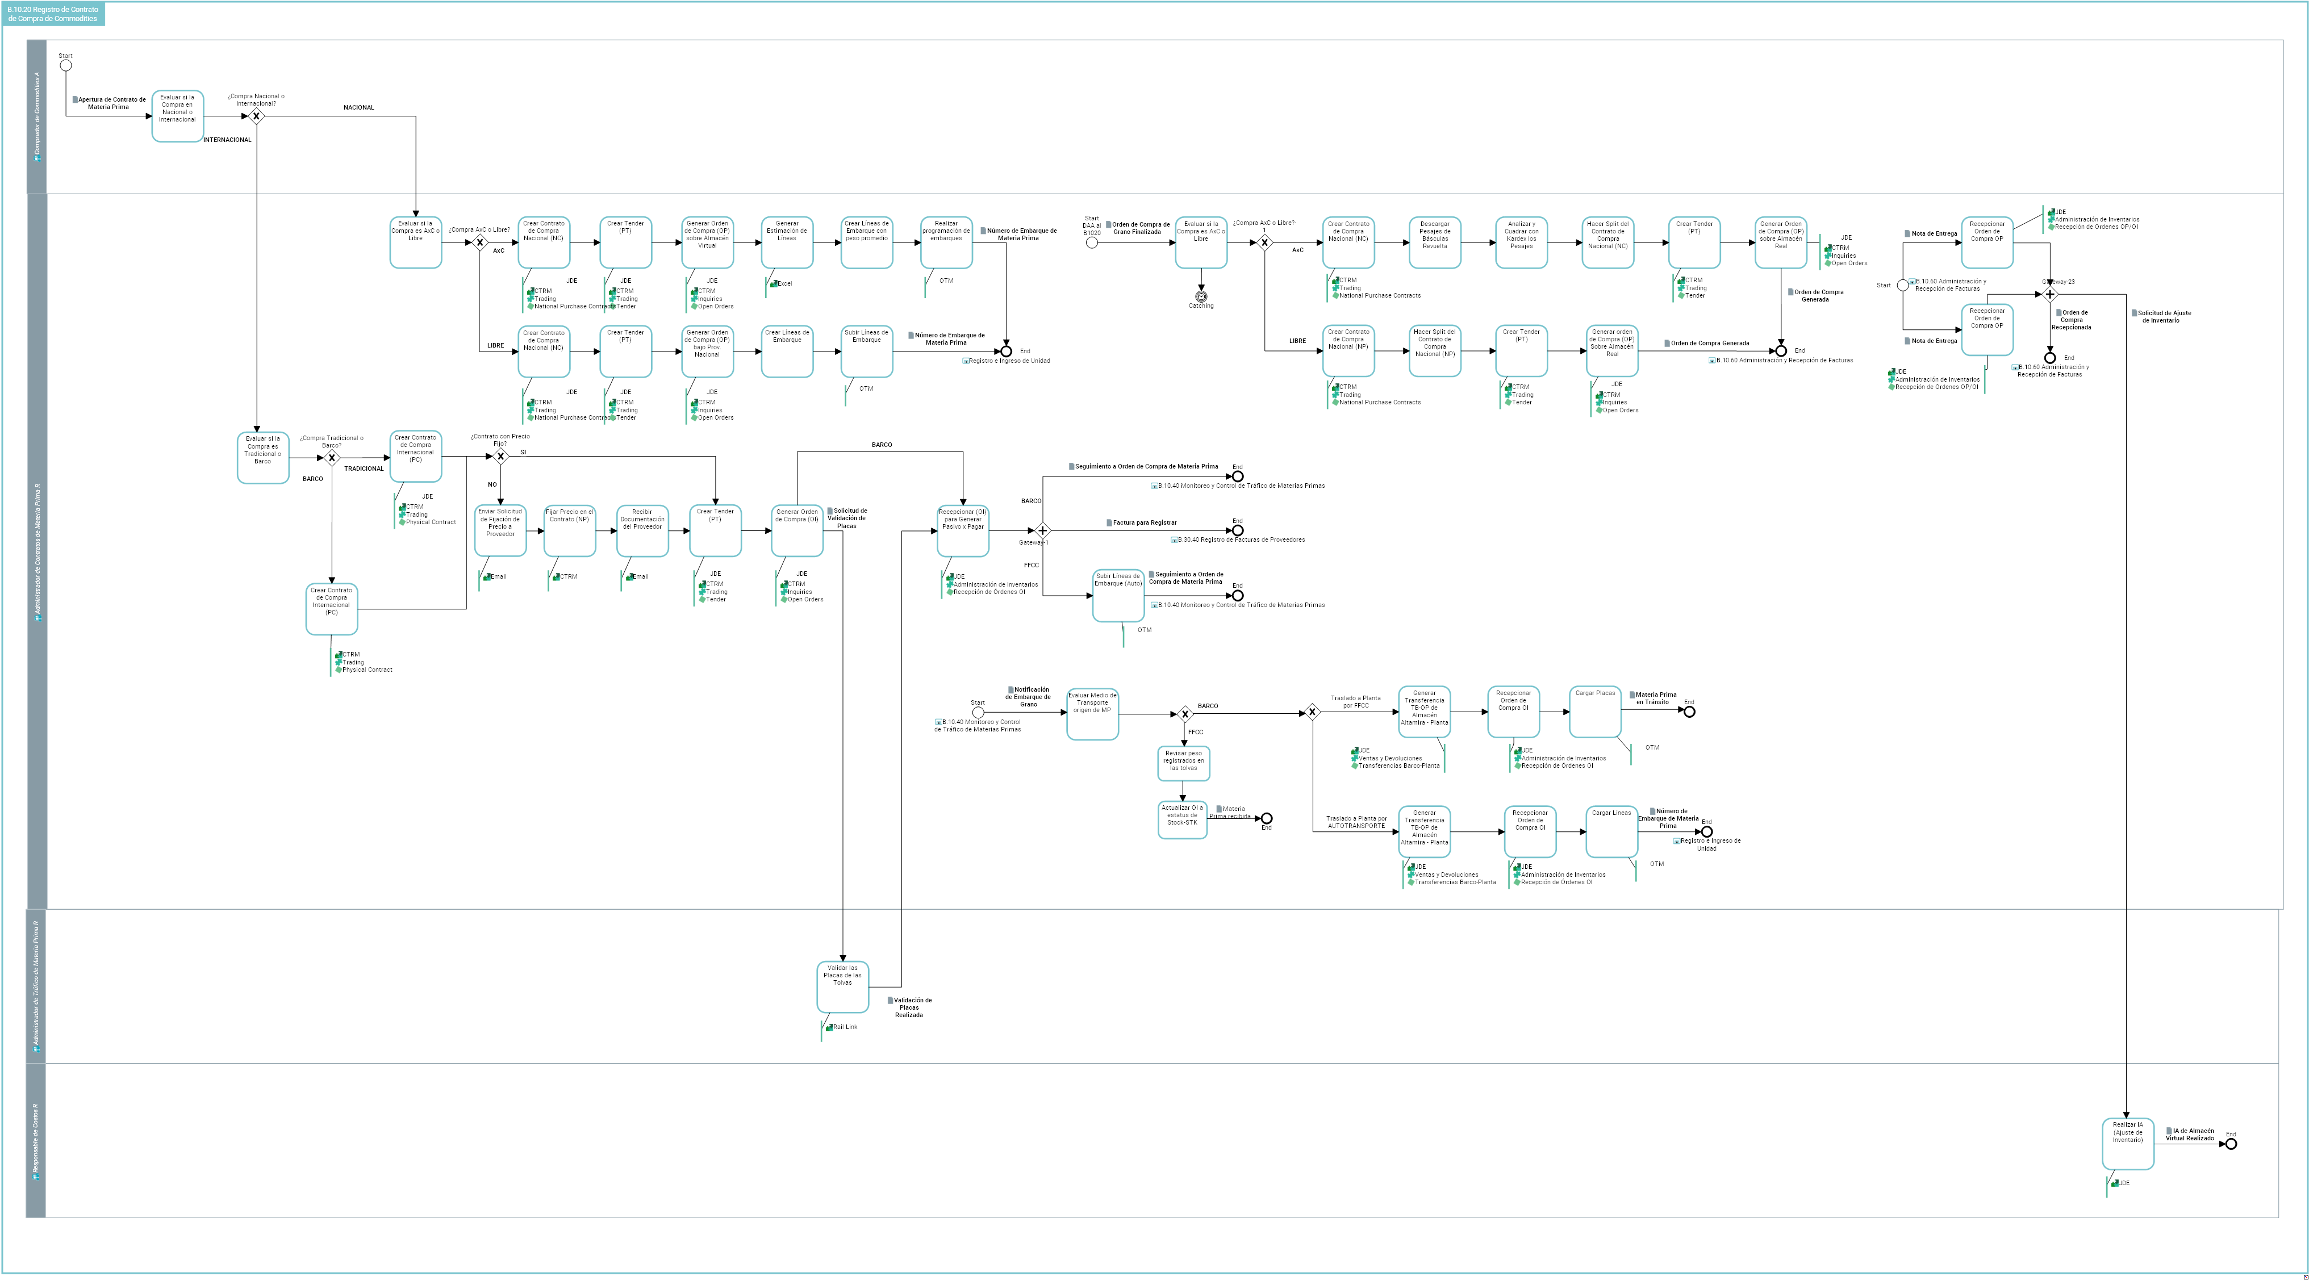2309x1280 pixels.
Task: Select task Evaluar Medio de Transporte origen de MP
Action: 1093,713
